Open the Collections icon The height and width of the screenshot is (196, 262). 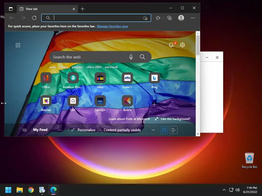coord(169,18)
